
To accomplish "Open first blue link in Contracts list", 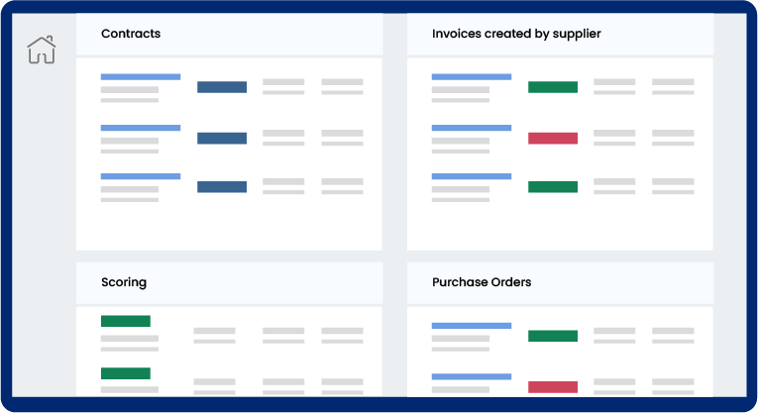I will pos(141,76).
